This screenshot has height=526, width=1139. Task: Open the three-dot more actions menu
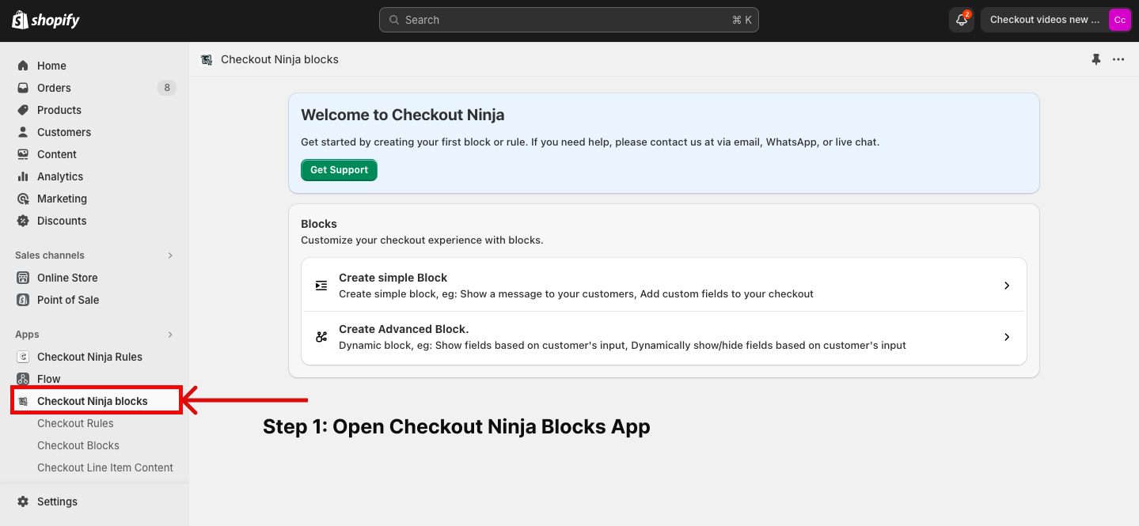(1118, 59)
